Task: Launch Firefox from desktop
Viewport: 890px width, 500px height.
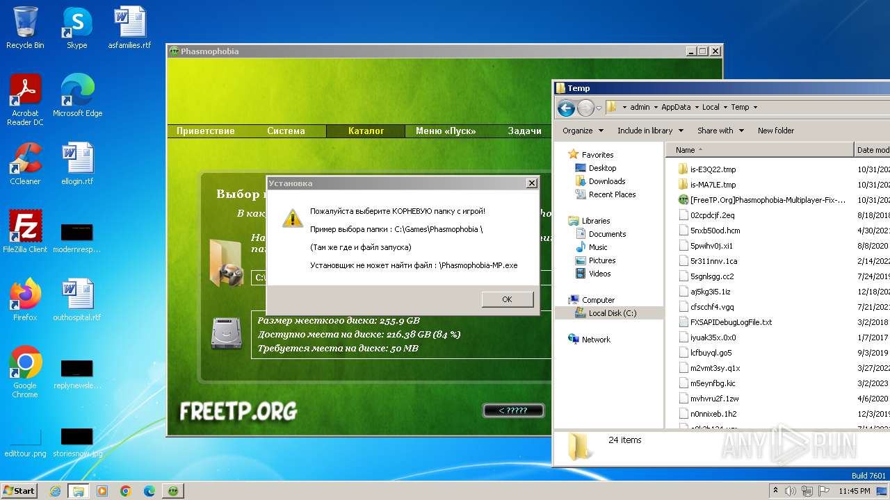Action: (x=25, y=300)
